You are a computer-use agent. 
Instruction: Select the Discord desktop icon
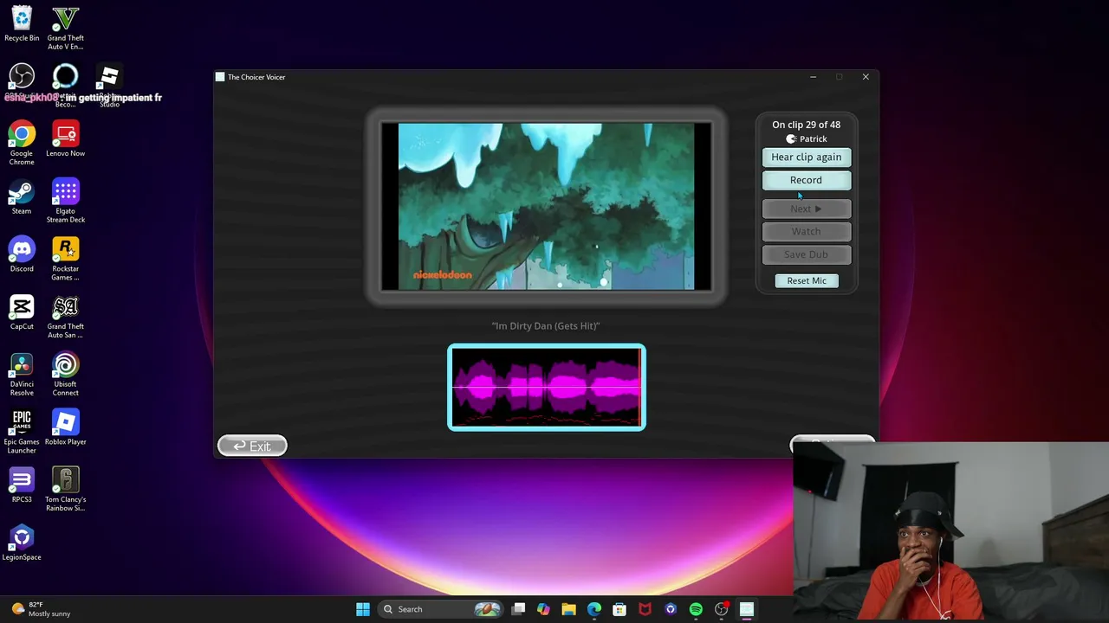click(x=22, y=254)
